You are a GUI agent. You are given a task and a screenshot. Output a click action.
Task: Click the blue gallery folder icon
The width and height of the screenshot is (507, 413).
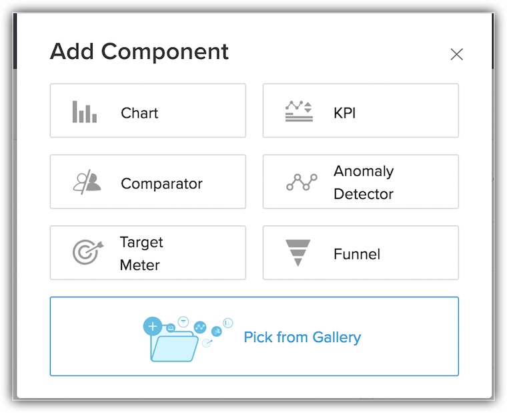[175, 348]
